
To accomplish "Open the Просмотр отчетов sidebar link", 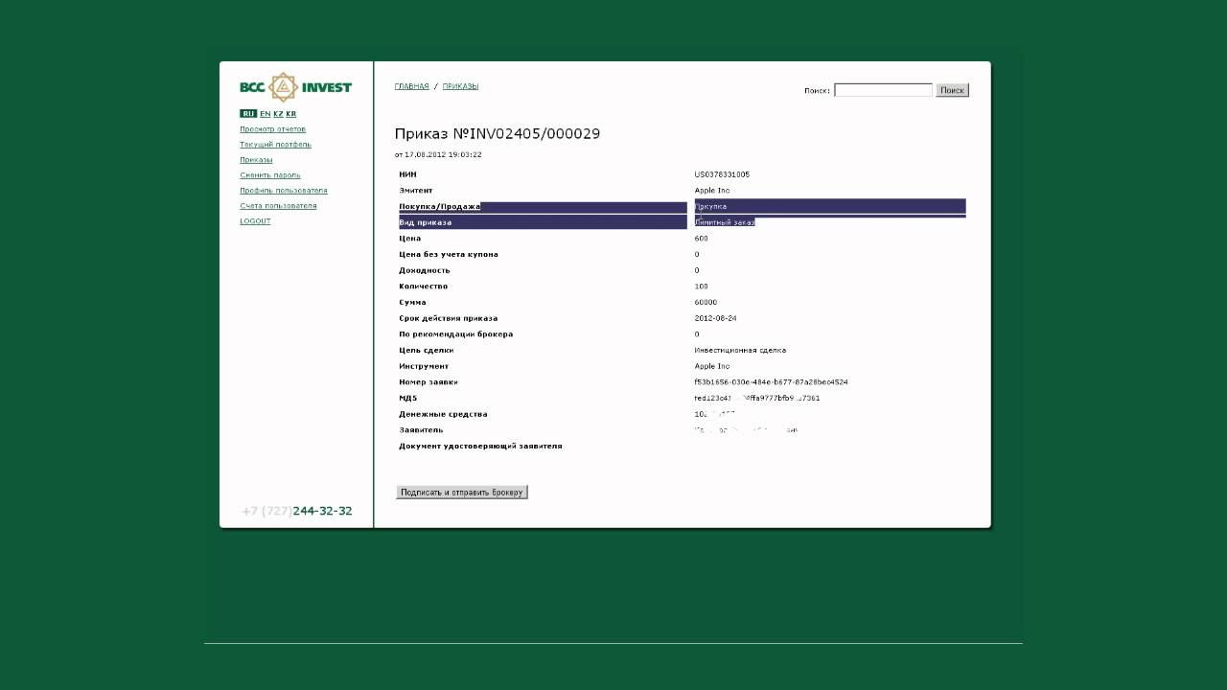I will pyautogui.click(x=272, y=129).
